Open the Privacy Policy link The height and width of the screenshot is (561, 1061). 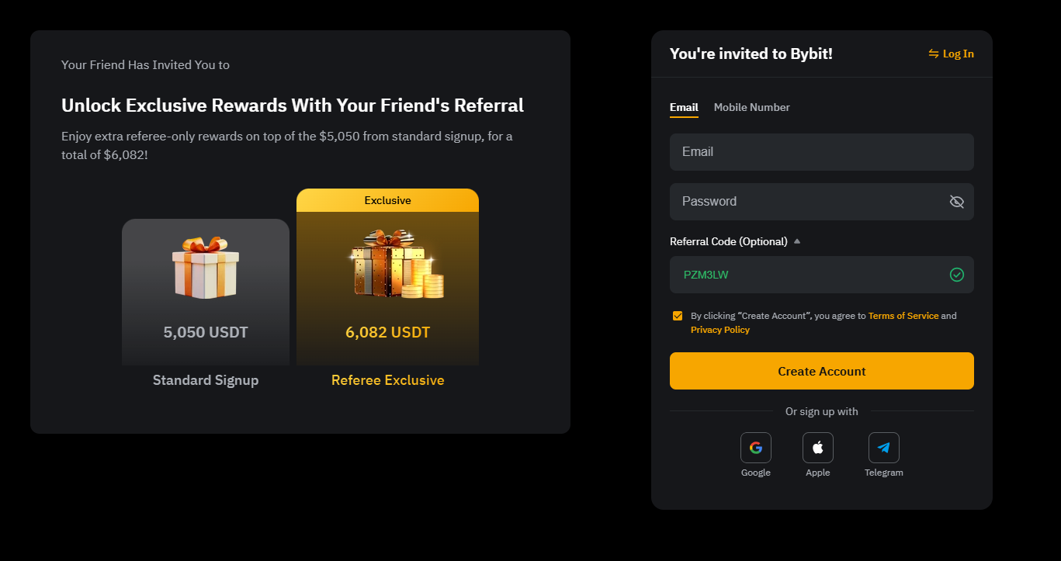click(x=719, y=330)
